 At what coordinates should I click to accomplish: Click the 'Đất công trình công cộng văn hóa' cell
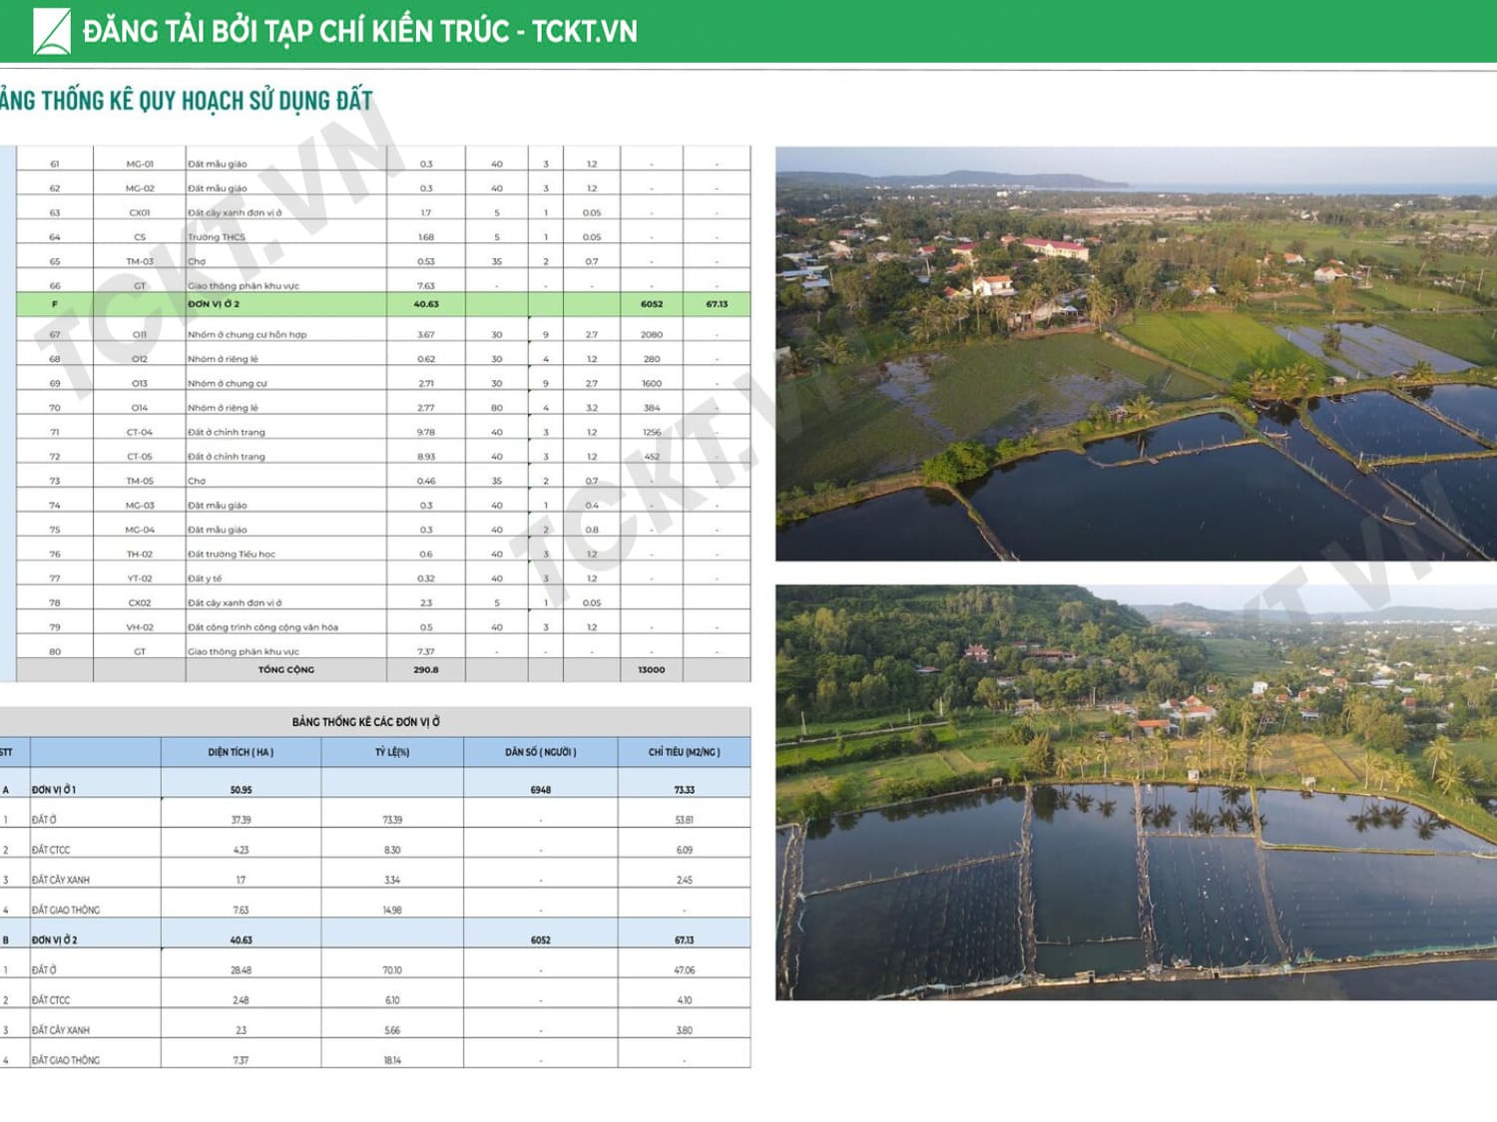point(262,627)
